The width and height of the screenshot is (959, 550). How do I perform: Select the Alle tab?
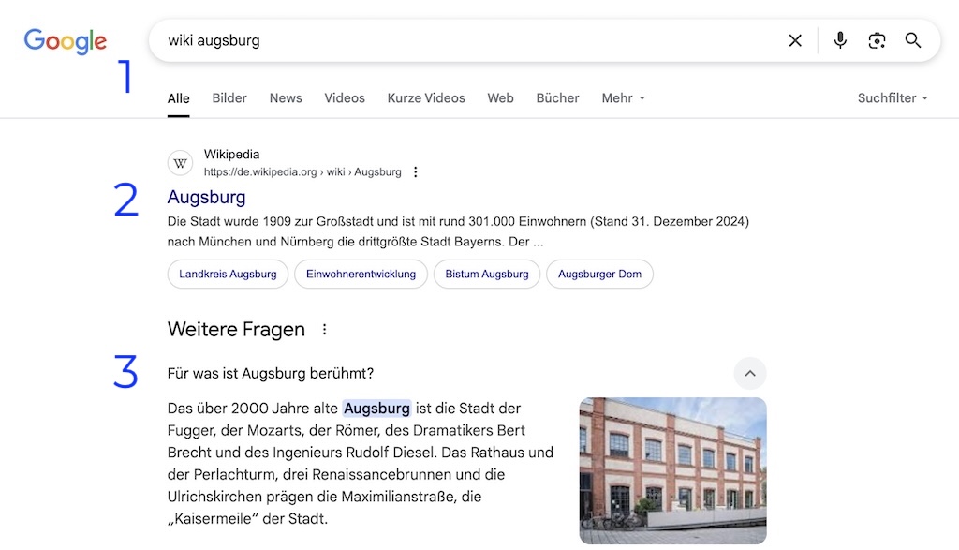pos(179,98)
